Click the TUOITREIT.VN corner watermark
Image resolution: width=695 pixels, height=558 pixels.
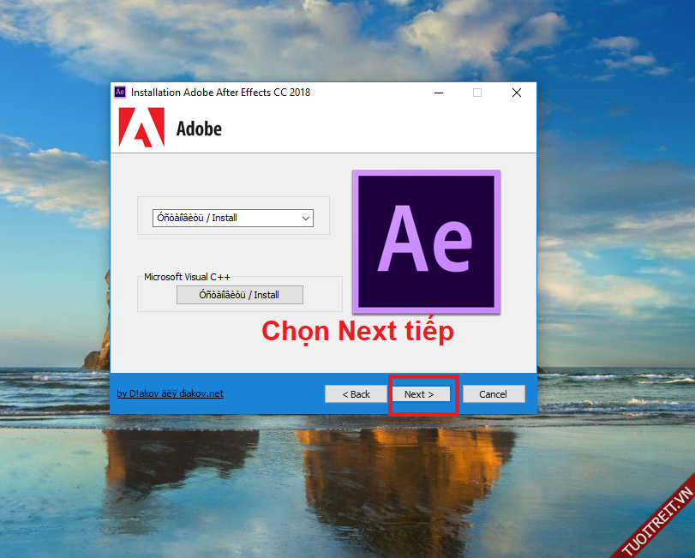coord(657,516)
